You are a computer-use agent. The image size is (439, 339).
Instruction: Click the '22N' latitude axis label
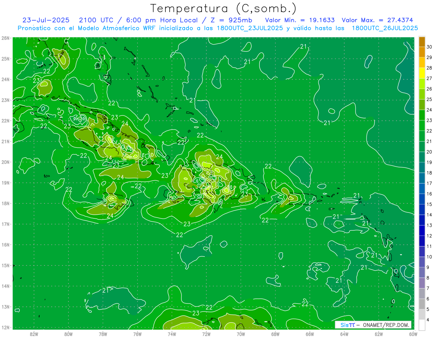pyautogui.click(x=5, y=121)
